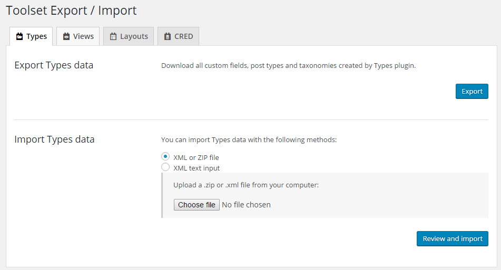Open the CRED tab label
Screen dimensions: 501x270
(x=183, y=36)
